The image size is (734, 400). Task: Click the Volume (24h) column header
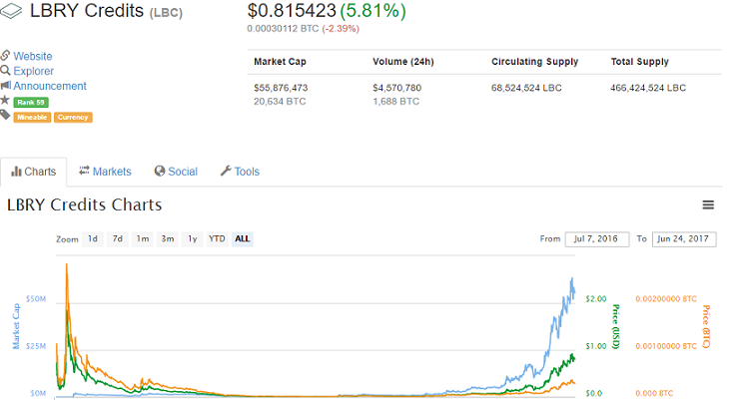tap(403, 62)
